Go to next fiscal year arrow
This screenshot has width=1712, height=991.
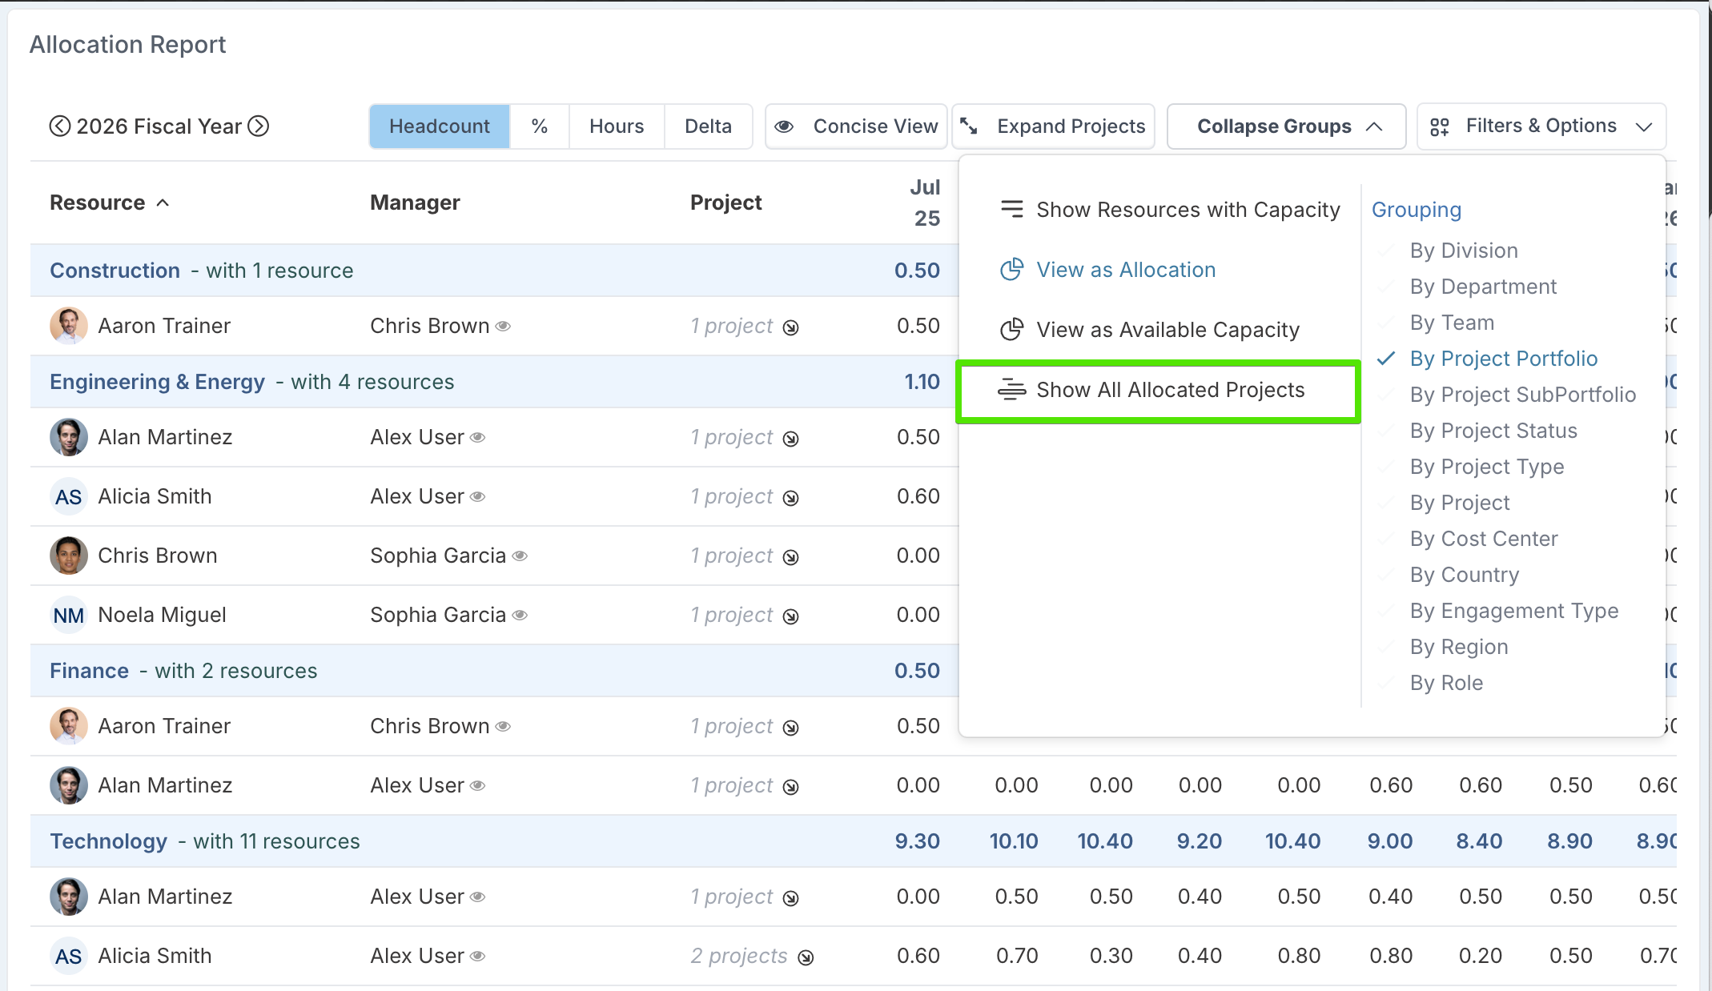coord(258,126)
